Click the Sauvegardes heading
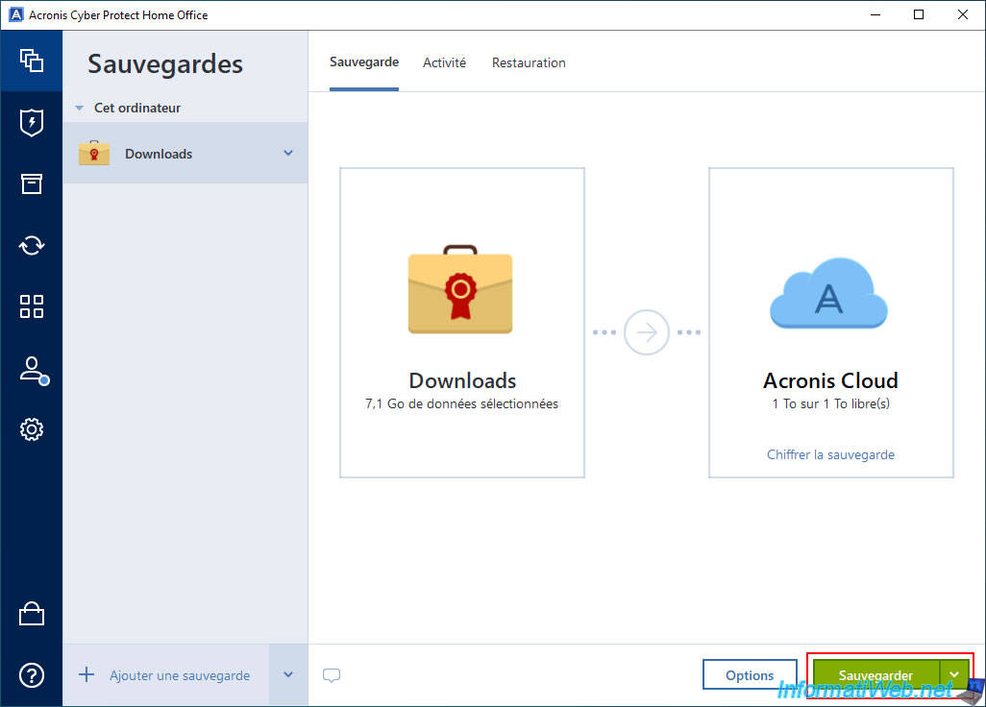Viewport: 986px width, 707px height. [x=165, y=64]
